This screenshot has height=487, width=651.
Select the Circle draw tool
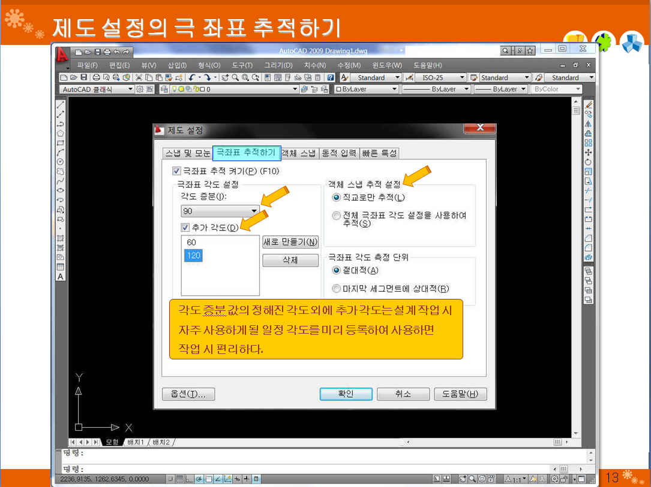[x=61, y=162]
